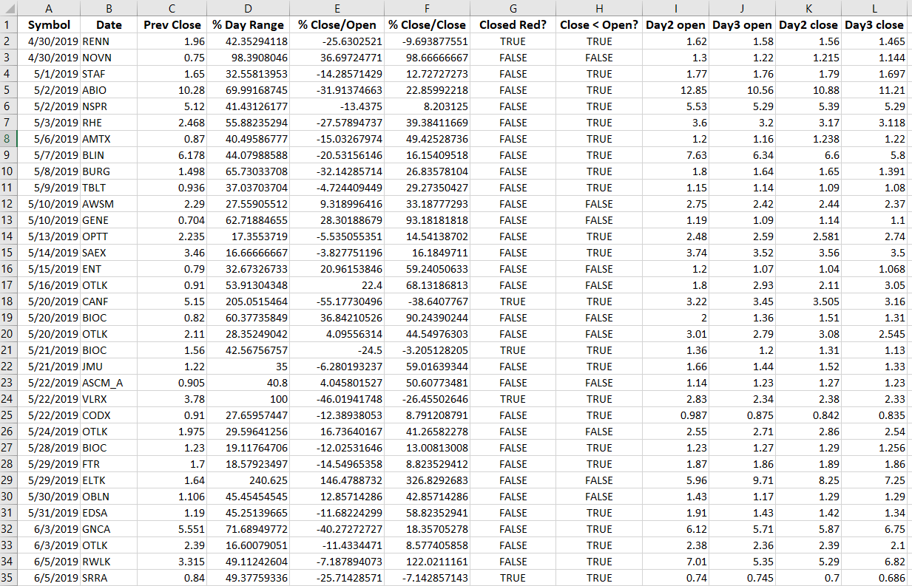Viewport: 912px width, 586px height.
Task: Select the BURG ticker cell
Action: click(x=108, y=171)
